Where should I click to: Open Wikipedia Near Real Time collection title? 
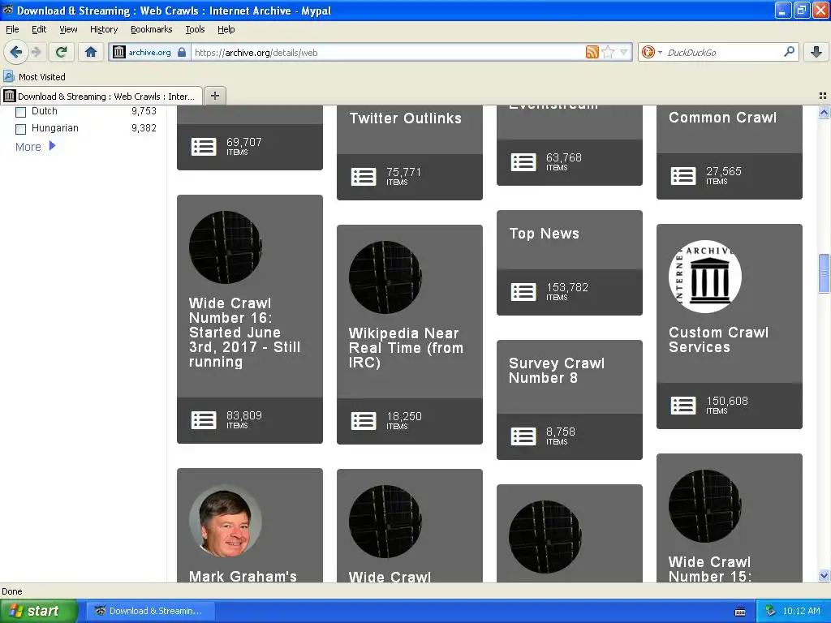406,347
